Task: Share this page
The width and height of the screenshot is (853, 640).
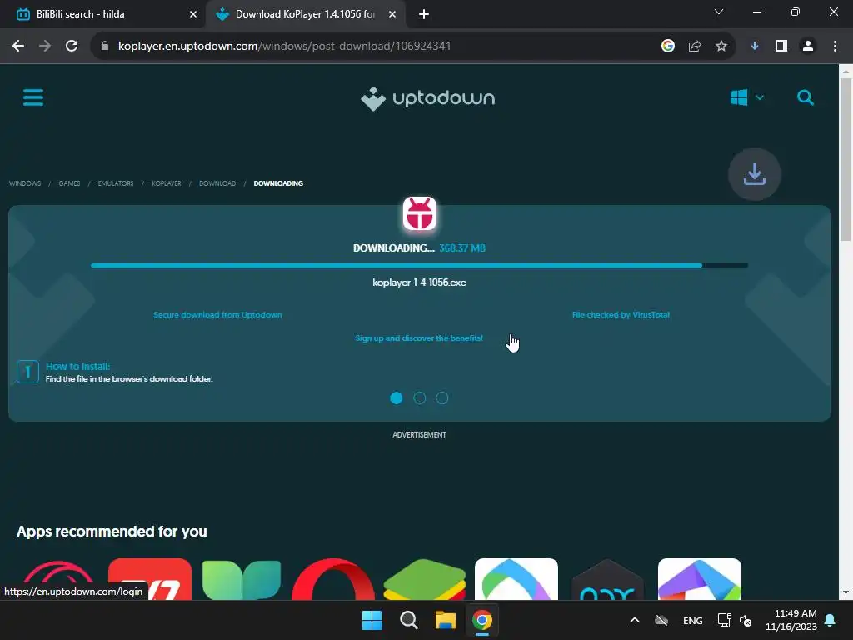Action: (x=695, y=47)
